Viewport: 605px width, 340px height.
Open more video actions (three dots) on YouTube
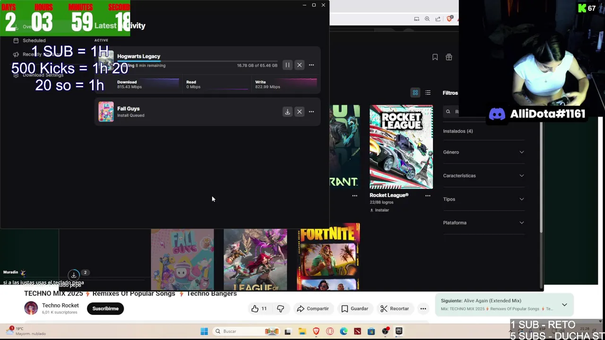[x=423, y=309]
